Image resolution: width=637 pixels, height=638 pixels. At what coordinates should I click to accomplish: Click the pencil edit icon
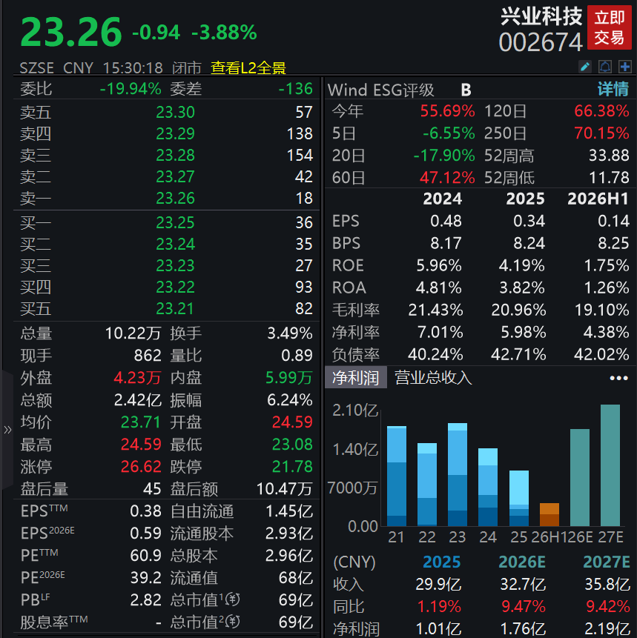[585, 67]
